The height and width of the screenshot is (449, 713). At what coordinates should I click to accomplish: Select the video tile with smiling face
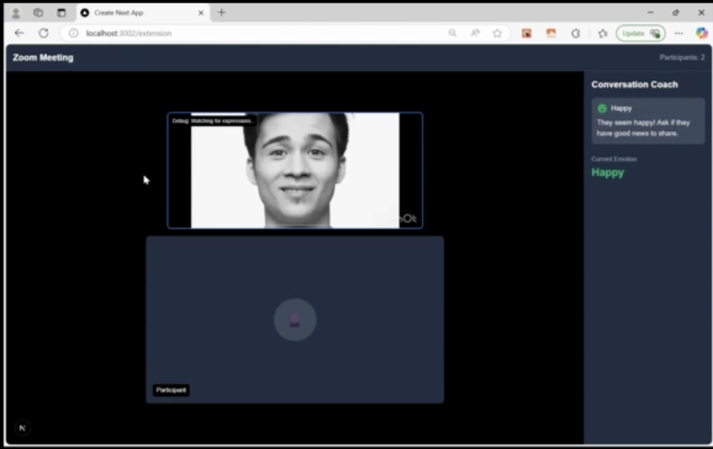pyautogui.click(x=295, y=170)
